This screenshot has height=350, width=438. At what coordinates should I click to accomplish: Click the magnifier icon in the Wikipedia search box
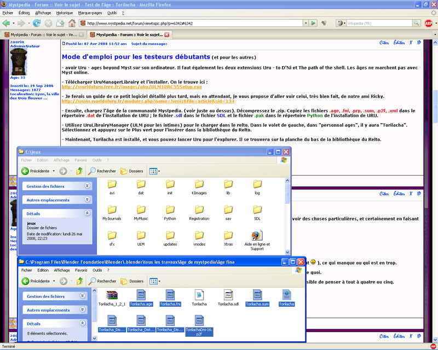pyautogui.click(x=416, y=23)
